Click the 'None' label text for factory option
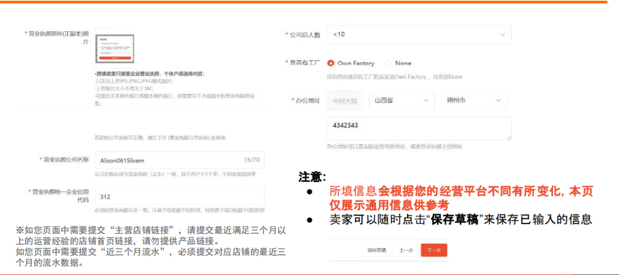 (403, 63)
